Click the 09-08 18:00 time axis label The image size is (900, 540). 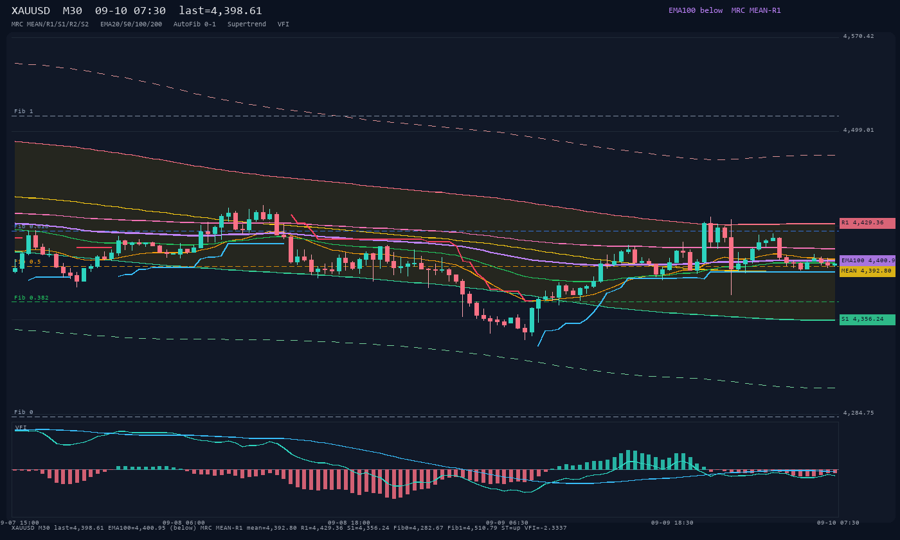pos(349,523)
